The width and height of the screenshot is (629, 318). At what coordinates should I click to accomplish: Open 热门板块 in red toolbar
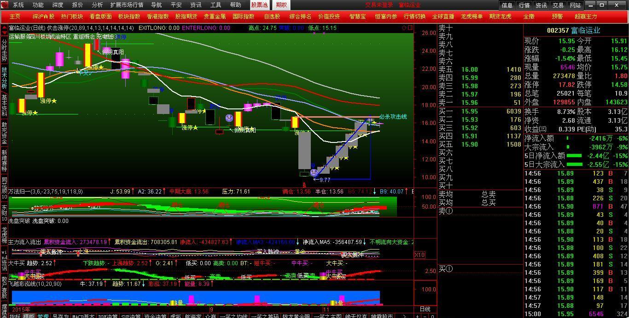click(72, 16)
